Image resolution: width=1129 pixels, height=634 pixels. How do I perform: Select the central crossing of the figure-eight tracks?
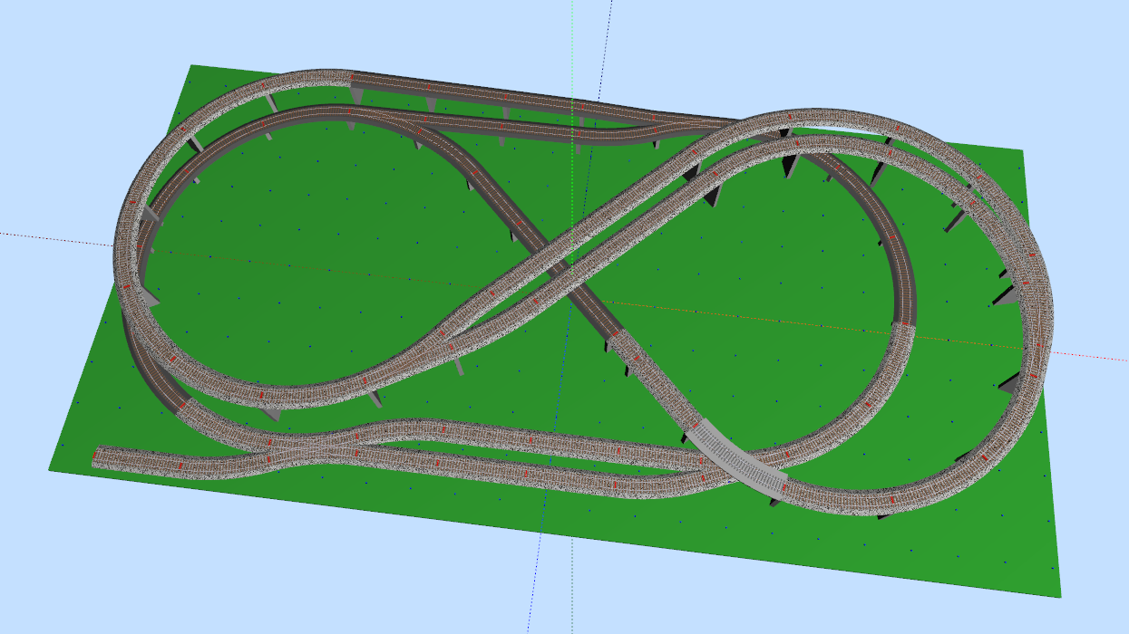pyautogui.click(x=560, y=270)
